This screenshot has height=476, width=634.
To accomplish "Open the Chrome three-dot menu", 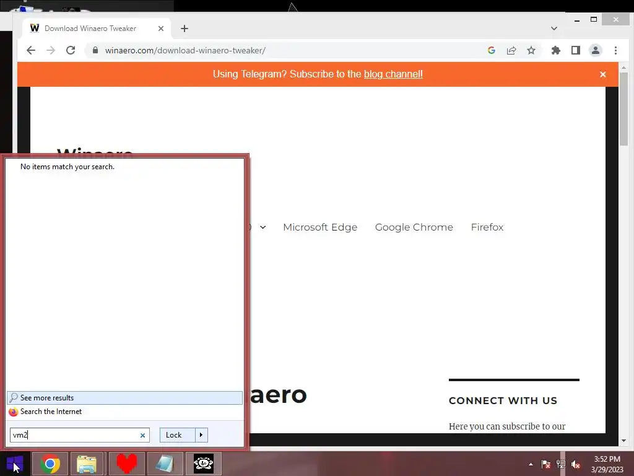I will [x=615, y=50].
